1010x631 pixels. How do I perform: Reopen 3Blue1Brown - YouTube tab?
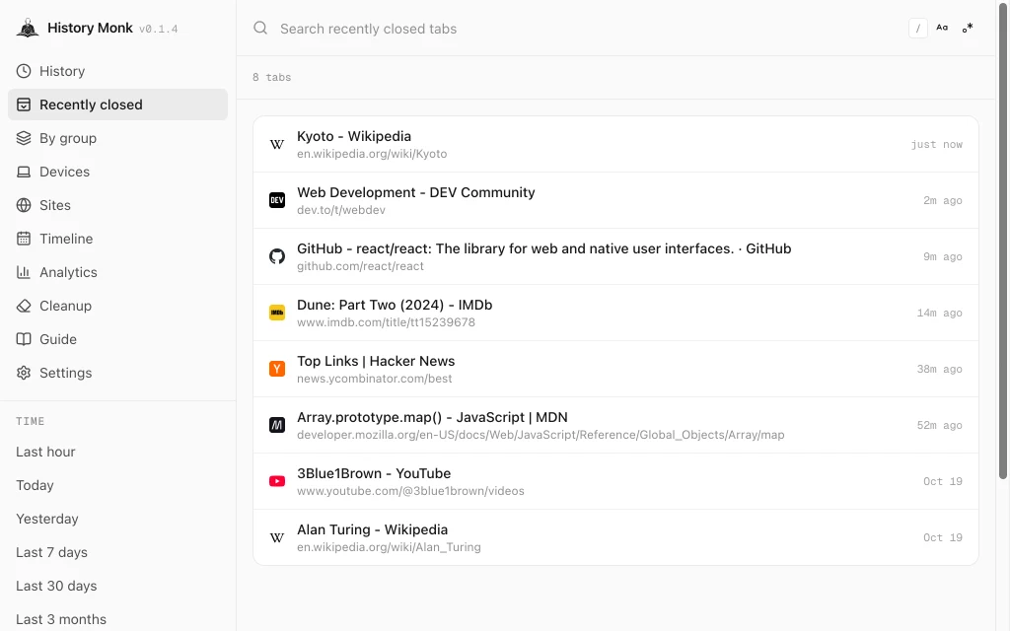pos(615,481)
